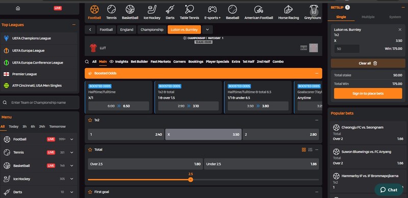
Task: Collapse the Top Leagues panel
Action: tap(74, 24)
